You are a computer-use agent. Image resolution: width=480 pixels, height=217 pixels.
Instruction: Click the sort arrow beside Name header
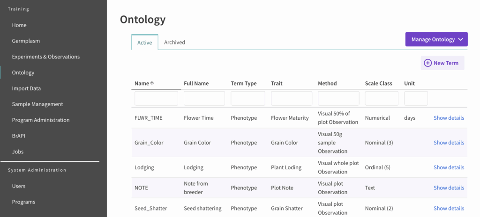[x=152, y=84]
